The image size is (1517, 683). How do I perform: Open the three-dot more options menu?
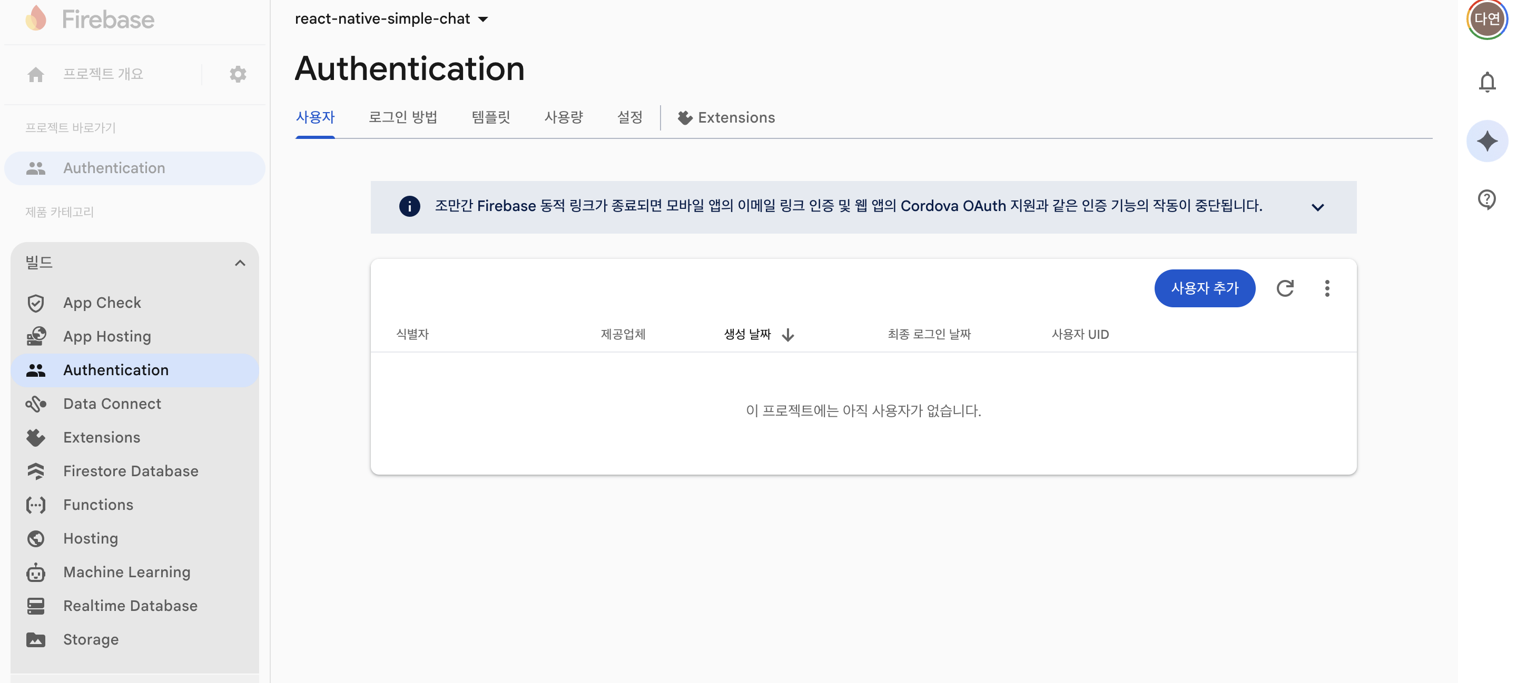1326,288
